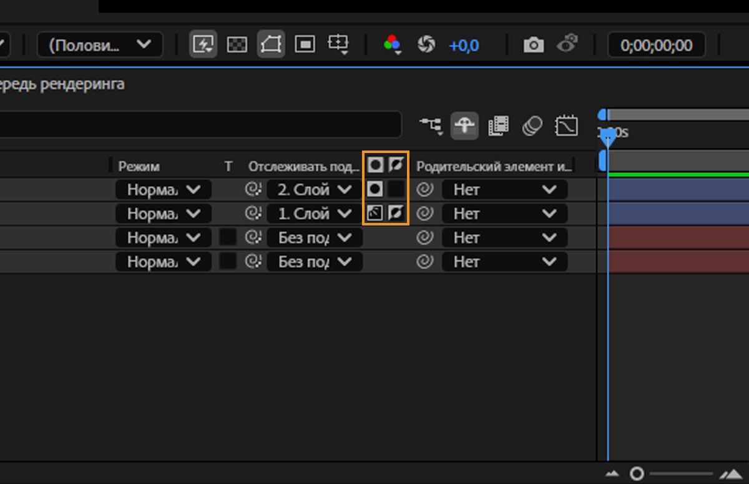Viewport: 749px width, 484px height.
Task: Click matte pick whip beside 2. Слой
Action: point(252,189)
